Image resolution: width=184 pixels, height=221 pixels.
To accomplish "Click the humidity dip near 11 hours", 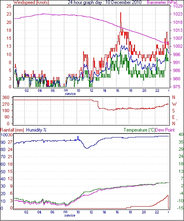I will 87,148.
